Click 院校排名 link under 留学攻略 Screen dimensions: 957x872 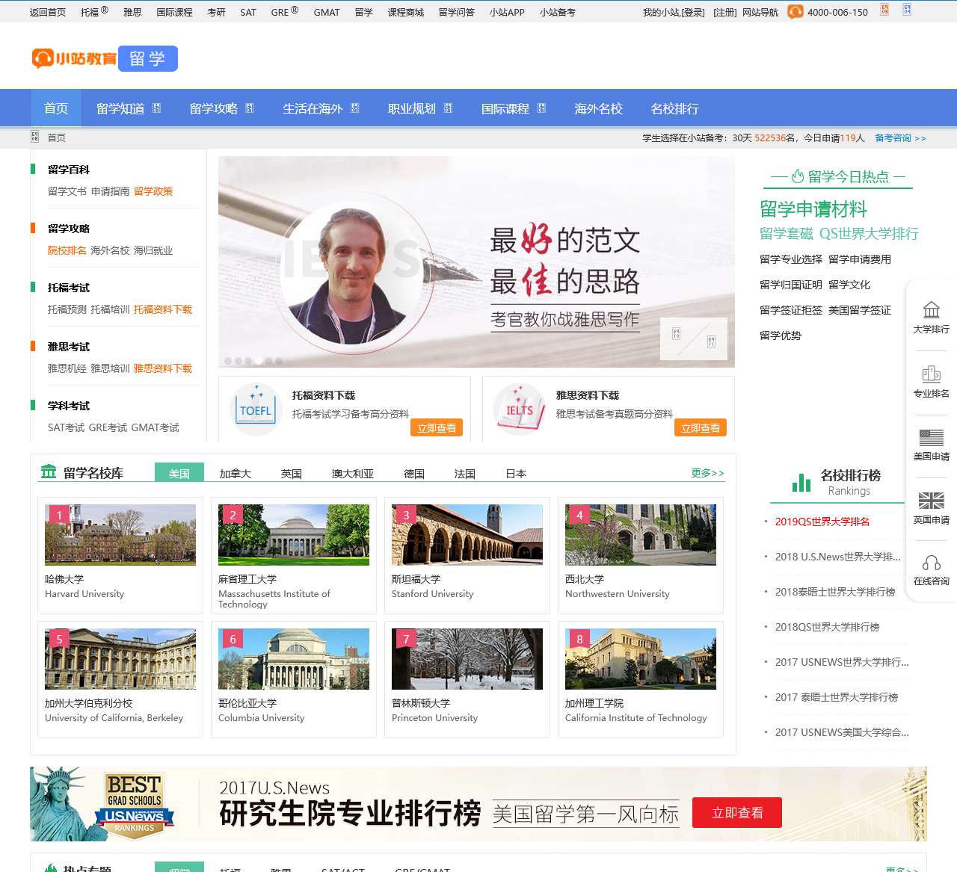coord(67,250)
